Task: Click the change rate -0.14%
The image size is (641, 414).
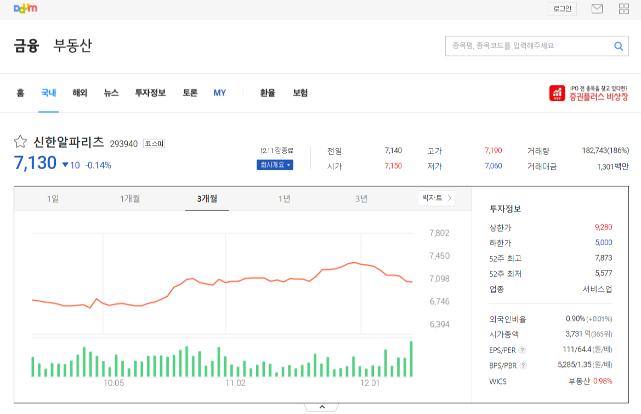Action: pos(98,165)
